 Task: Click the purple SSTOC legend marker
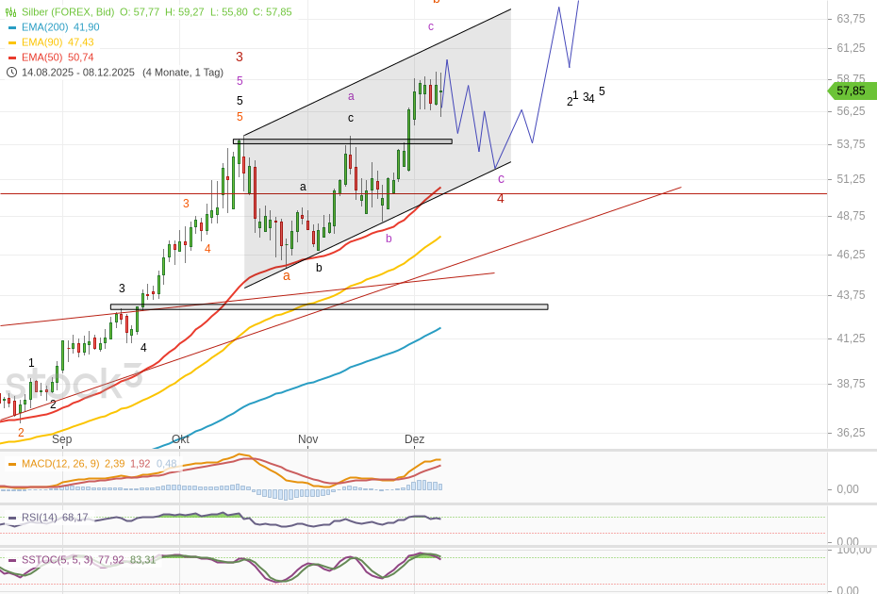click(11, 560)
